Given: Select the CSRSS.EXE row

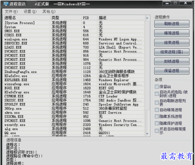Looking at the screenshot, I should (x=74, y=35).
